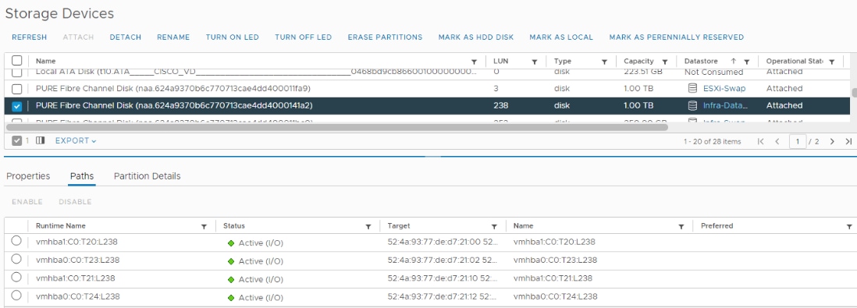Toggle the select-all devices checkbox
Screen dimensions: 857x308
click(x=17, y=61)
